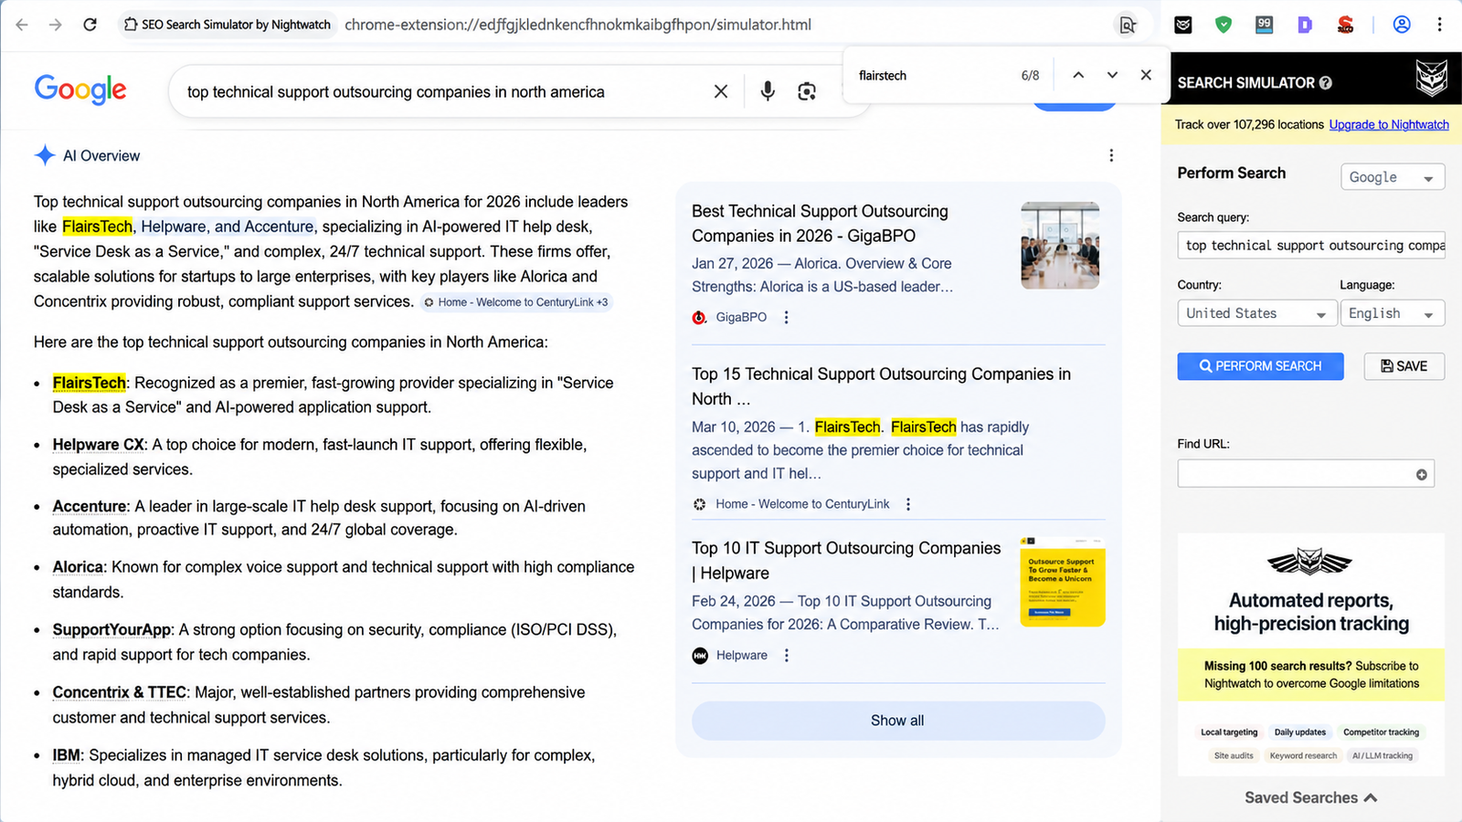1462x822 pixels.
Task: Click the Helpware source label
Action: (742, 655)
